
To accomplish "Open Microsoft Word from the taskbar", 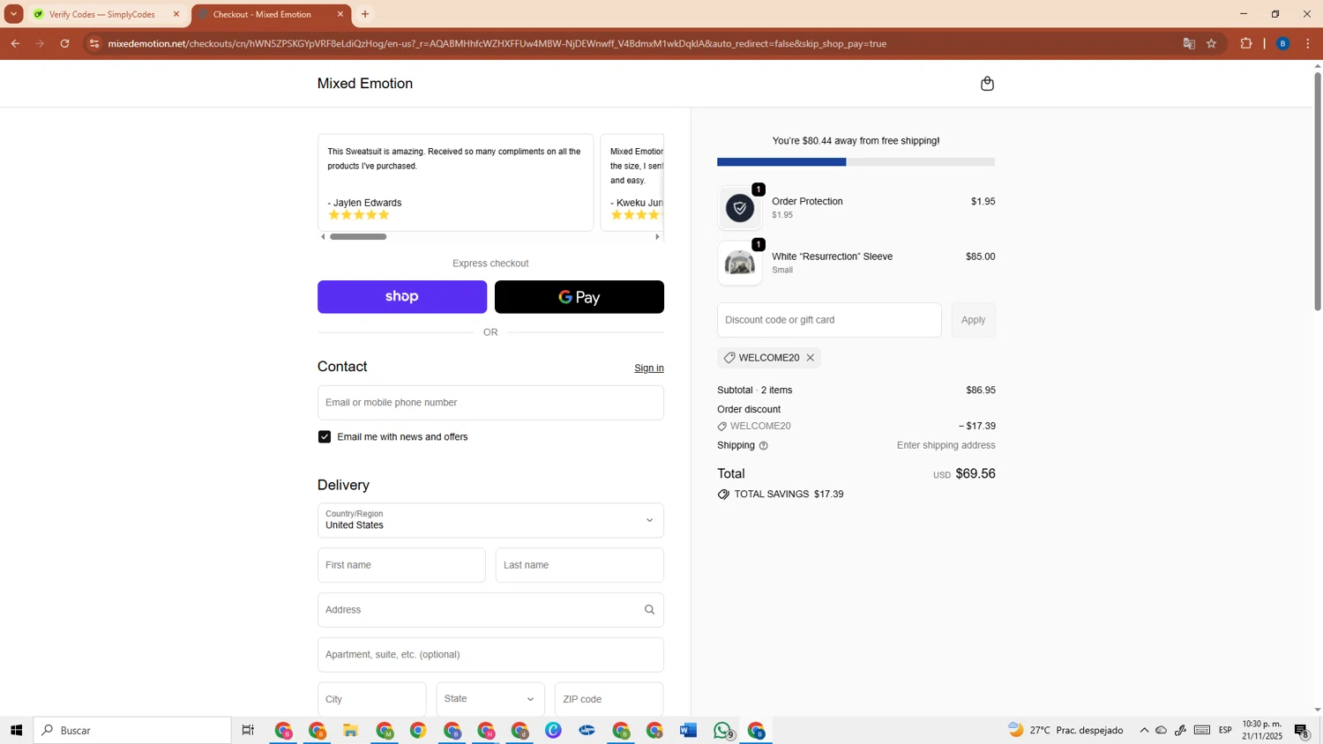I will pyautogui.click(x=688, y=731).
